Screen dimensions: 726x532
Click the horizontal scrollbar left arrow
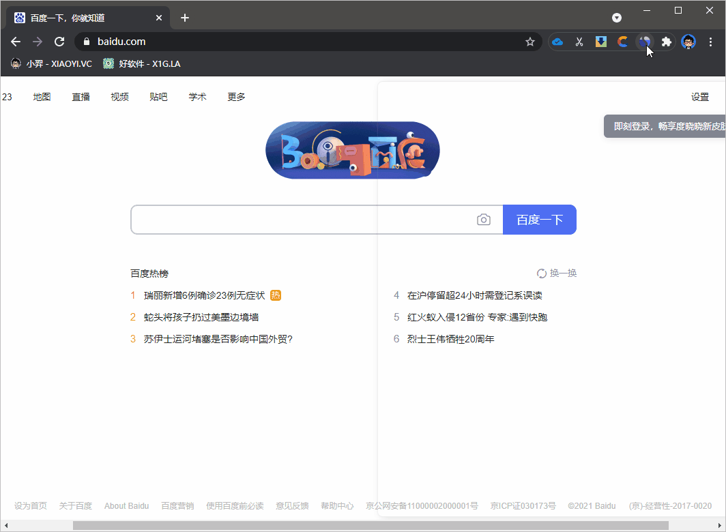(x=5, y=525)
